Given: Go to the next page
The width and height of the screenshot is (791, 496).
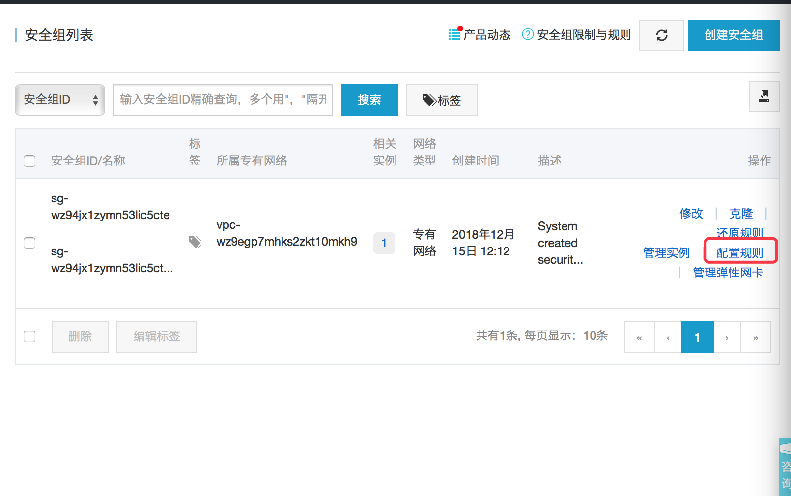Looking at the screenshot, I should point(727,337).
